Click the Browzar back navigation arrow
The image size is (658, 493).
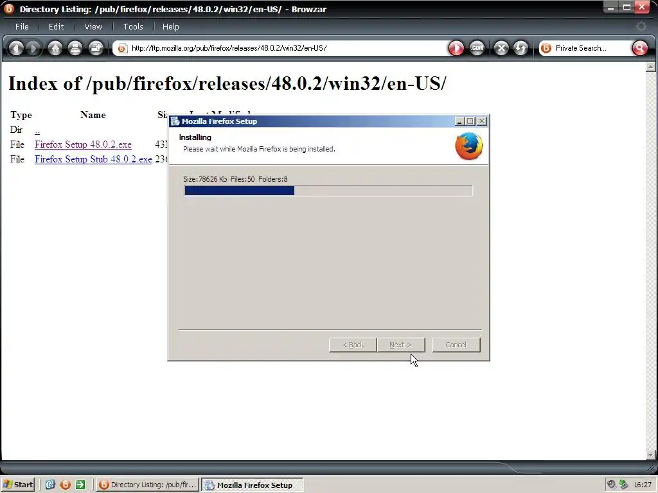pos(16,48)
